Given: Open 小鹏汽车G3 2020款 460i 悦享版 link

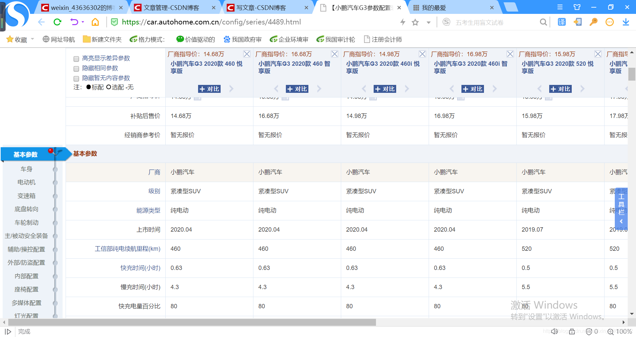Looking at the screenshot, I should pos(383,67).
